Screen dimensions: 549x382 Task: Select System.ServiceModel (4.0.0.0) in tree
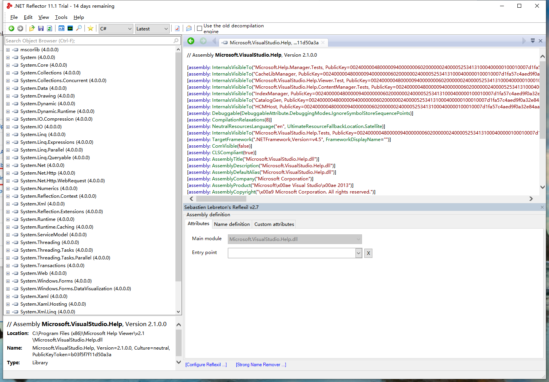(x=54, y=235)
